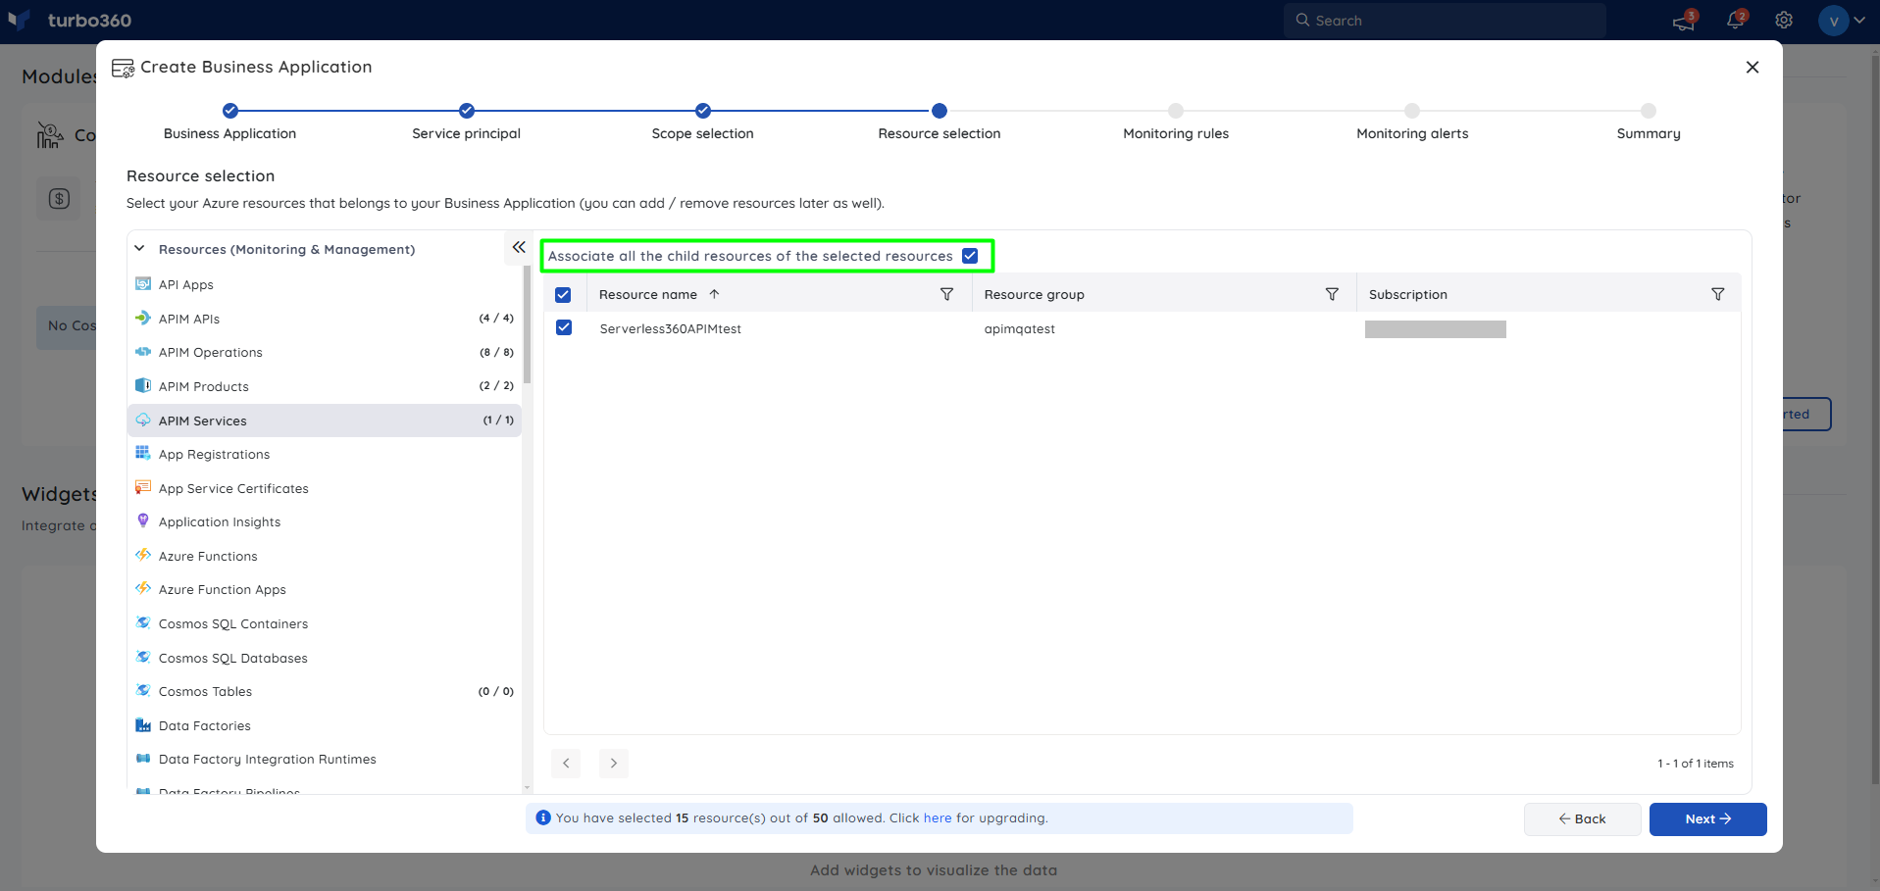Collapse the resource type side panel
This screenshot has width=1880, height=891.
(x=519, y=247)
